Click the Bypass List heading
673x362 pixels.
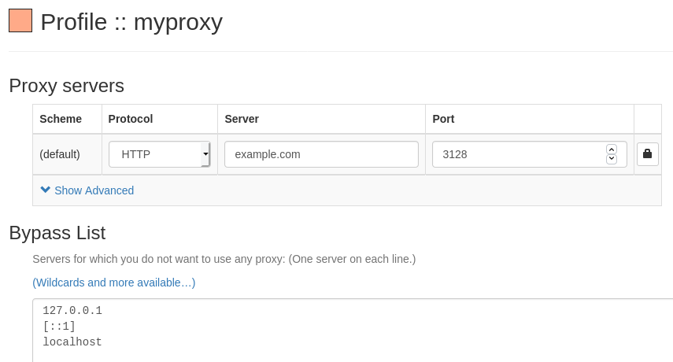57,233
